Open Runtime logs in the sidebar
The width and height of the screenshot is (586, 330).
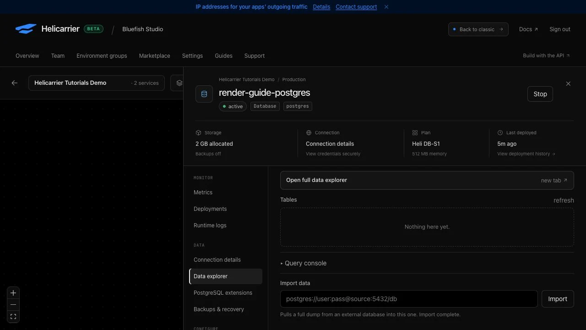point(226,225)
